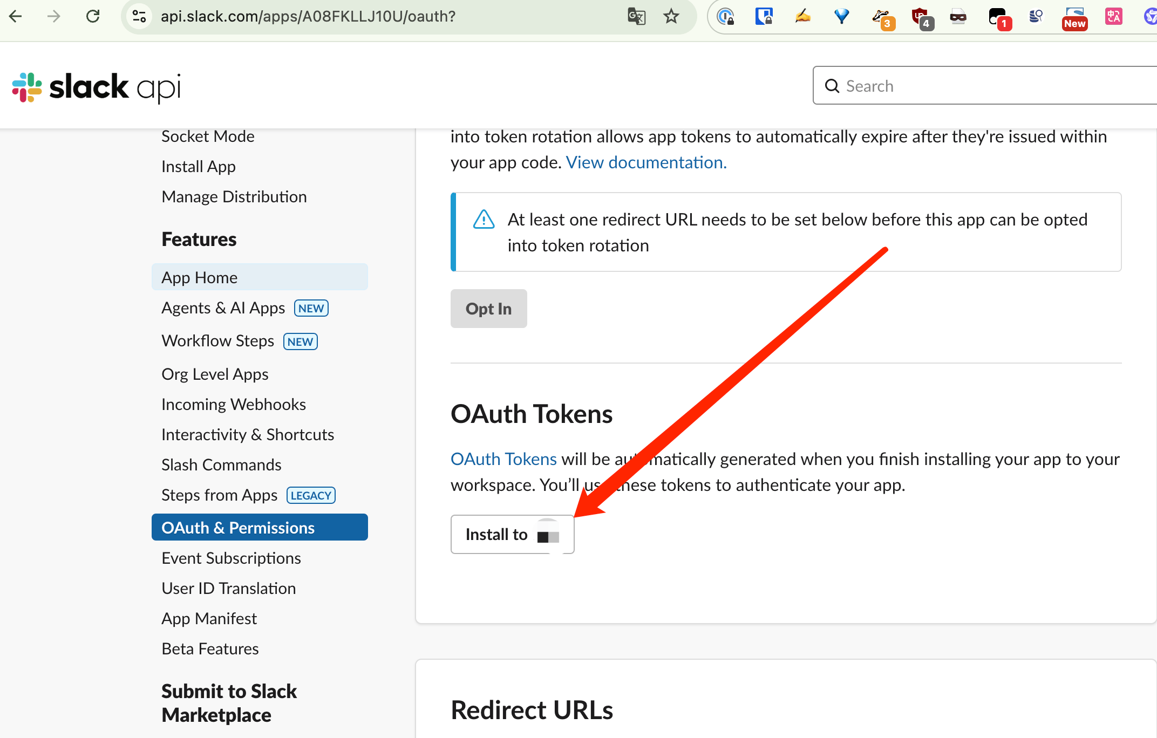Open site information icon in address bar
The height and width of the screenshot is (738, 1157).
pyautogui.click(x=139, y=16)
